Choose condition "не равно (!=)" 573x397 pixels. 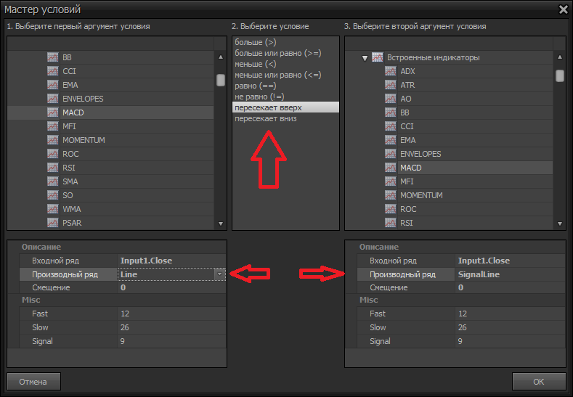[259, 97]
